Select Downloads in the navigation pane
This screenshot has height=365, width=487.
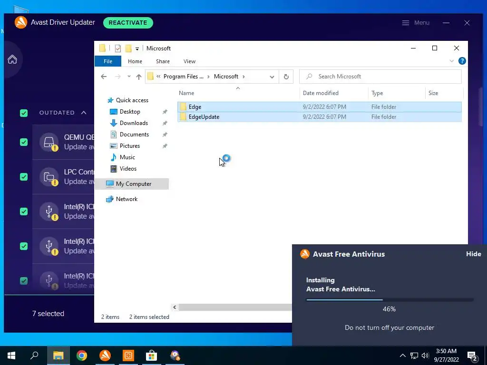(134, 123)
